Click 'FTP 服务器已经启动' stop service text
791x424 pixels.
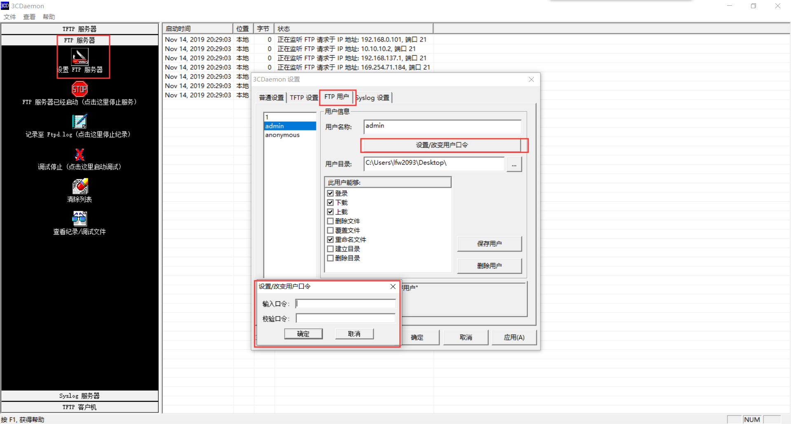(x=80, y=102)
